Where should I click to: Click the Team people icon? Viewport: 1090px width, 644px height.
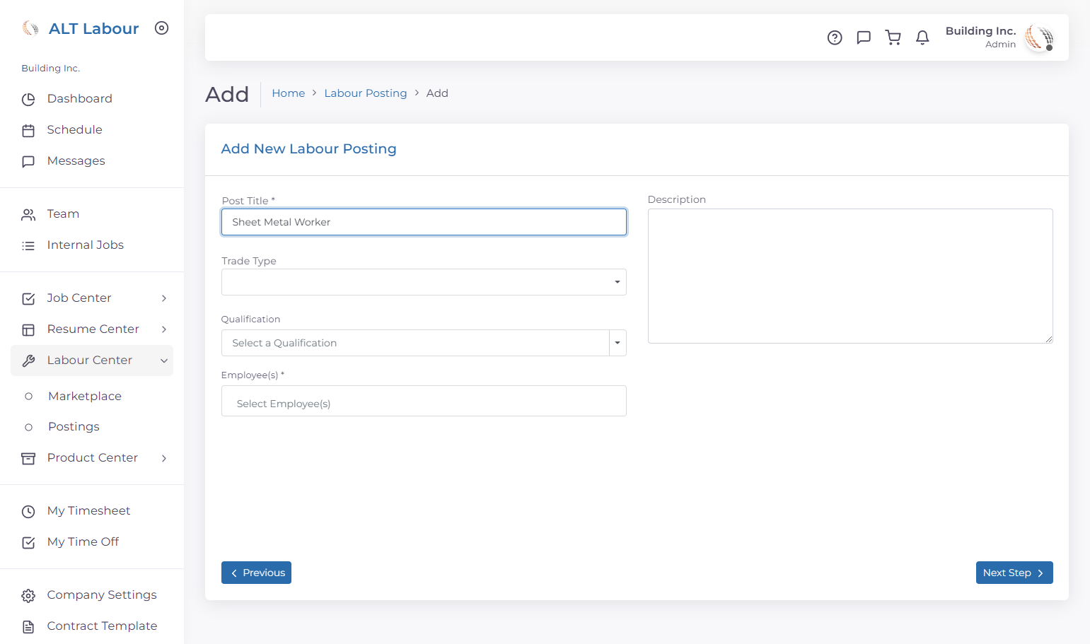[x=28, y=215]
